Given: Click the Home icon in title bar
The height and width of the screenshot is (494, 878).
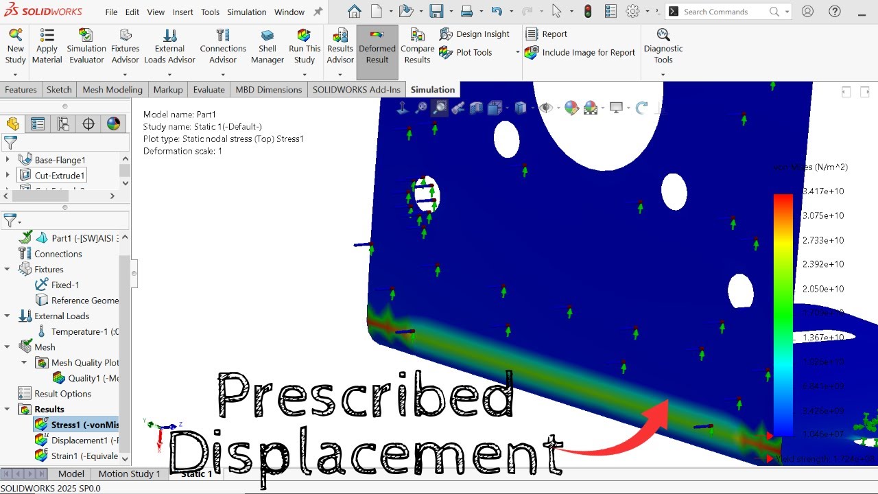Looking at the screenshot, I should pyautogui.click(x=354, y=11).
